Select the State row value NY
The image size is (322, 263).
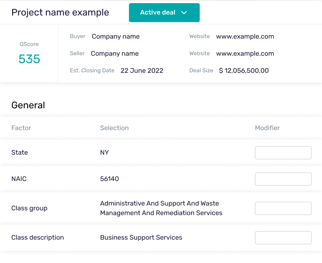tap(104, 153)
